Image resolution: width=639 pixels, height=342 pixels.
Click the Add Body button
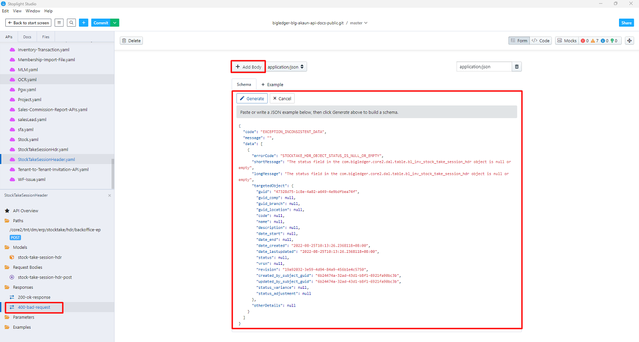(248, 67)
